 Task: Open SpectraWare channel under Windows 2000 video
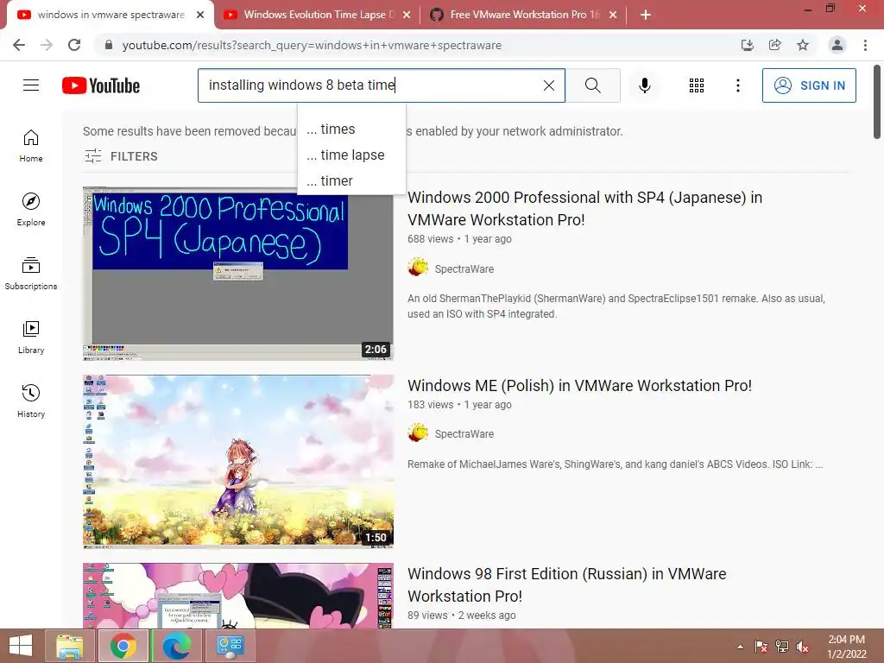(464, 269)
